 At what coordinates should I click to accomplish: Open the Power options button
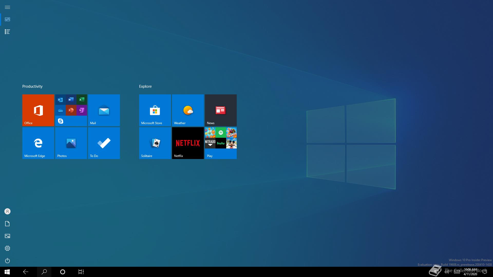point(7,261)
